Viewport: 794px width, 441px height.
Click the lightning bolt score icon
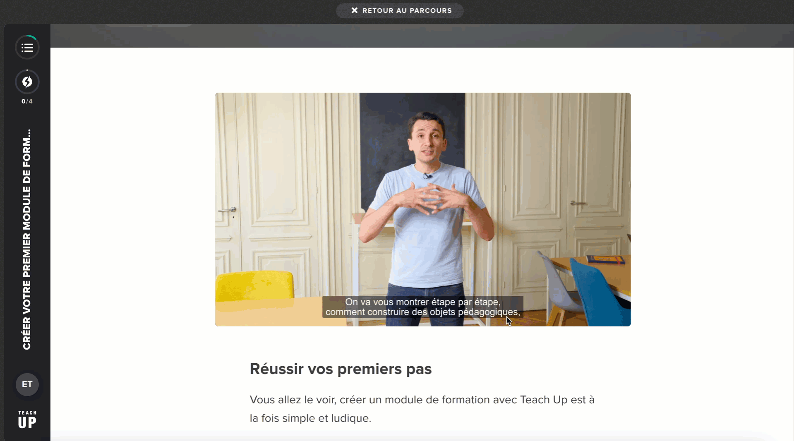point(27,82)
